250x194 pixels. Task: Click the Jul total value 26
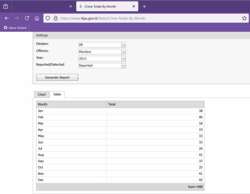pos(200,149)
